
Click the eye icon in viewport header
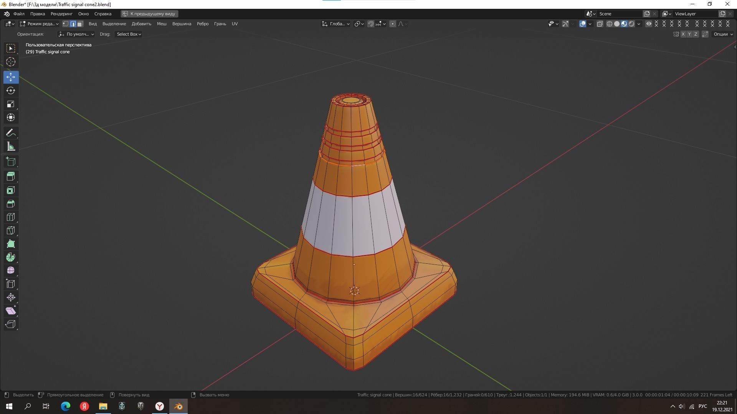649,24
